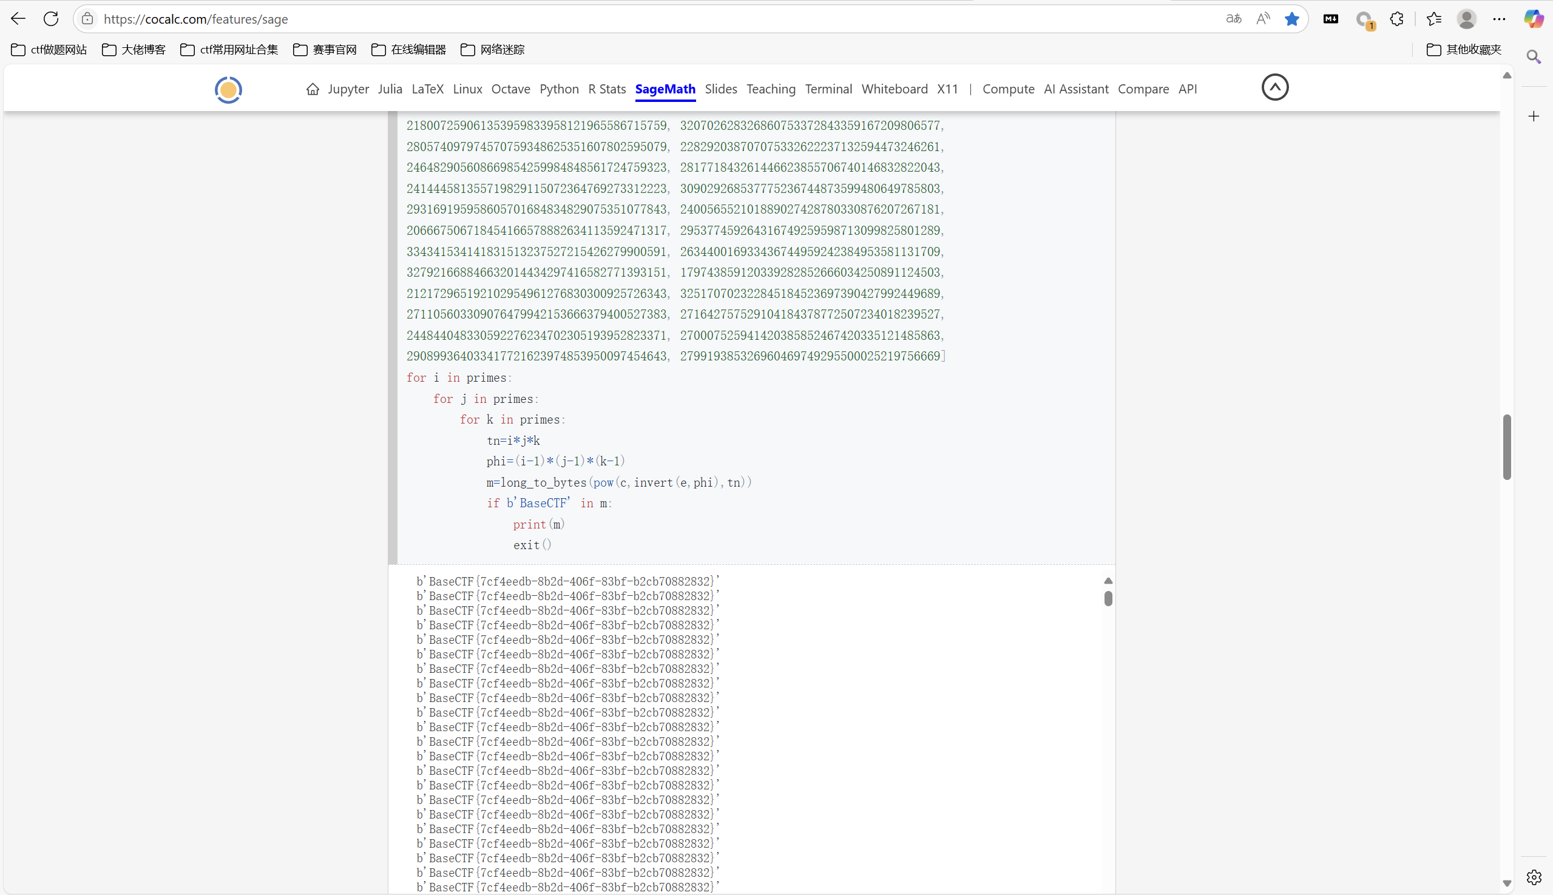Image resolution: width=1553 pixels, height=895 pixels.
Task: Open the 大佬博客 bookmark folder
Action: point(134,50)
